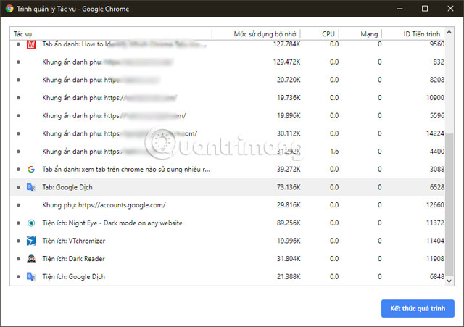Click memory value 19.996K
The height and width of the screenshot is (327, 464).
point(289,241)
